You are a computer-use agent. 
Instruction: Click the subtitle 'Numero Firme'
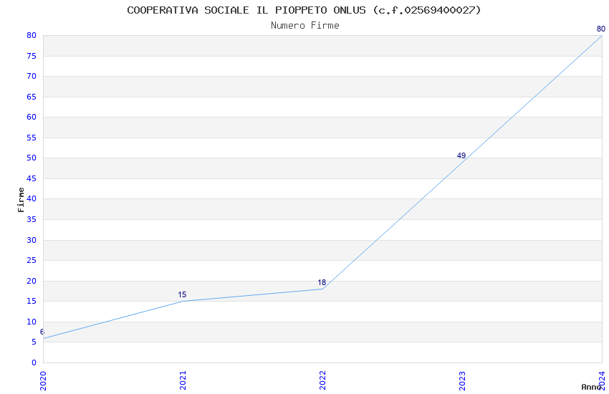(x=305, y=26)
